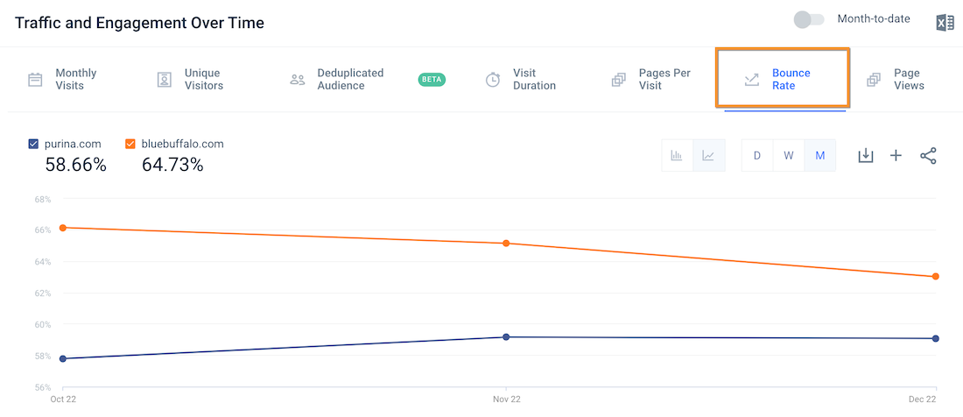Enable the Month-to-date toggle
This screenshot has width=963, height=417.
click(808, 20)
